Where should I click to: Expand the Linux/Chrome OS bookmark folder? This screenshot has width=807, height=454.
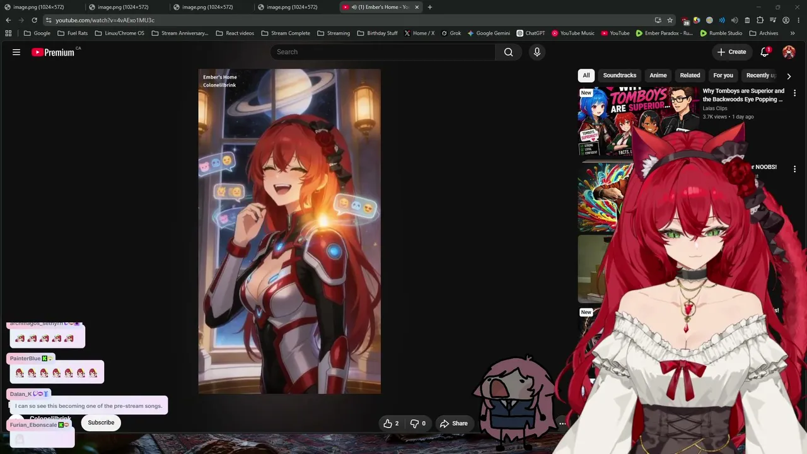pos(120,33)
